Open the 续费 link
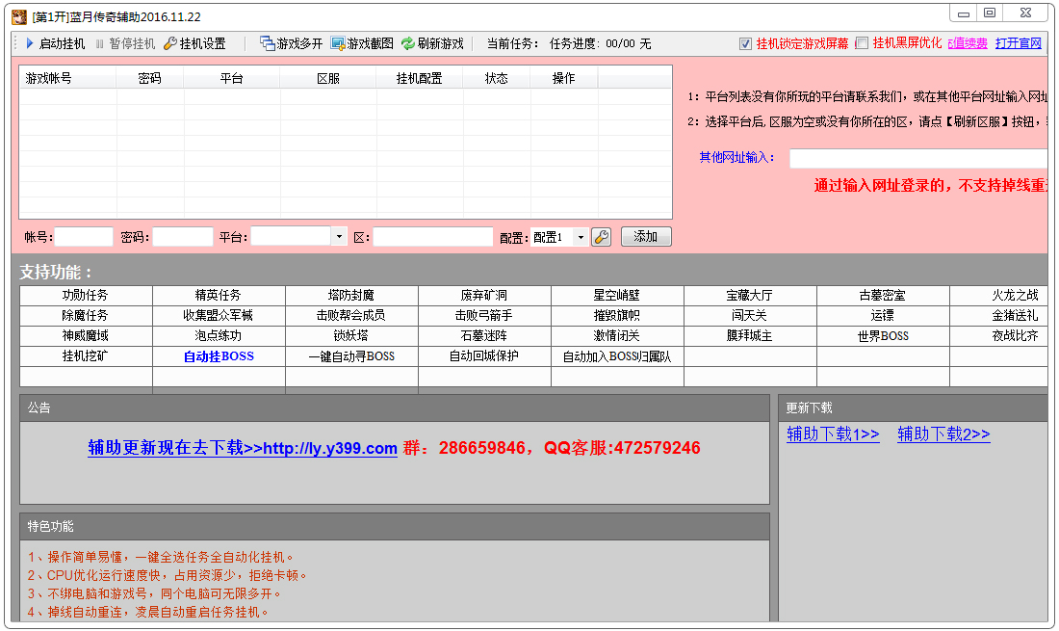Screen dimensions: 1059x631 [x=968, y=43]
